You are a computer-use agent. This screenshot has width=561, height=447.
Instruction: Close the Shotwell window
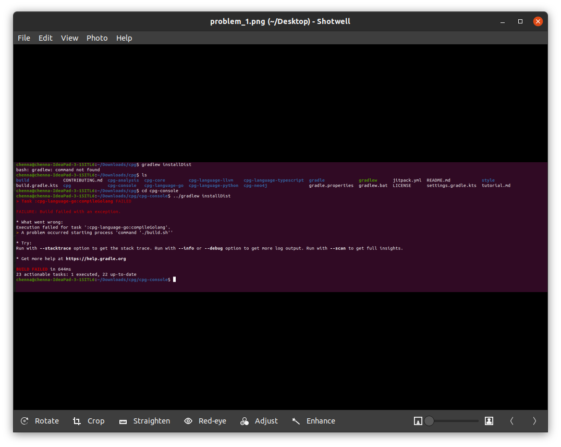click(x=538, y=21)
